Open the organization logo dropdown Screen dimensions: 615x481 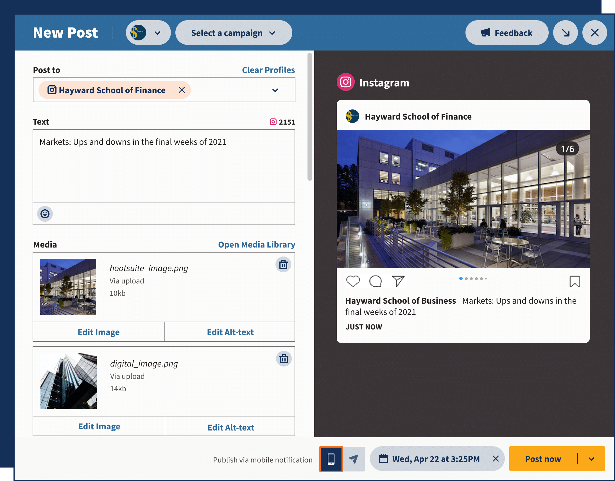click(x=148, y=33)
